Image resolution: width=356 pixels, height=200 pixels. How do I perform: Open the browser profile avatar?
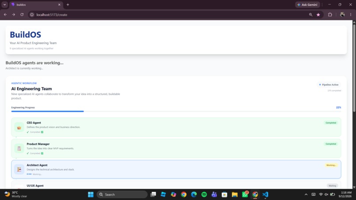click(x=342, y=15)
